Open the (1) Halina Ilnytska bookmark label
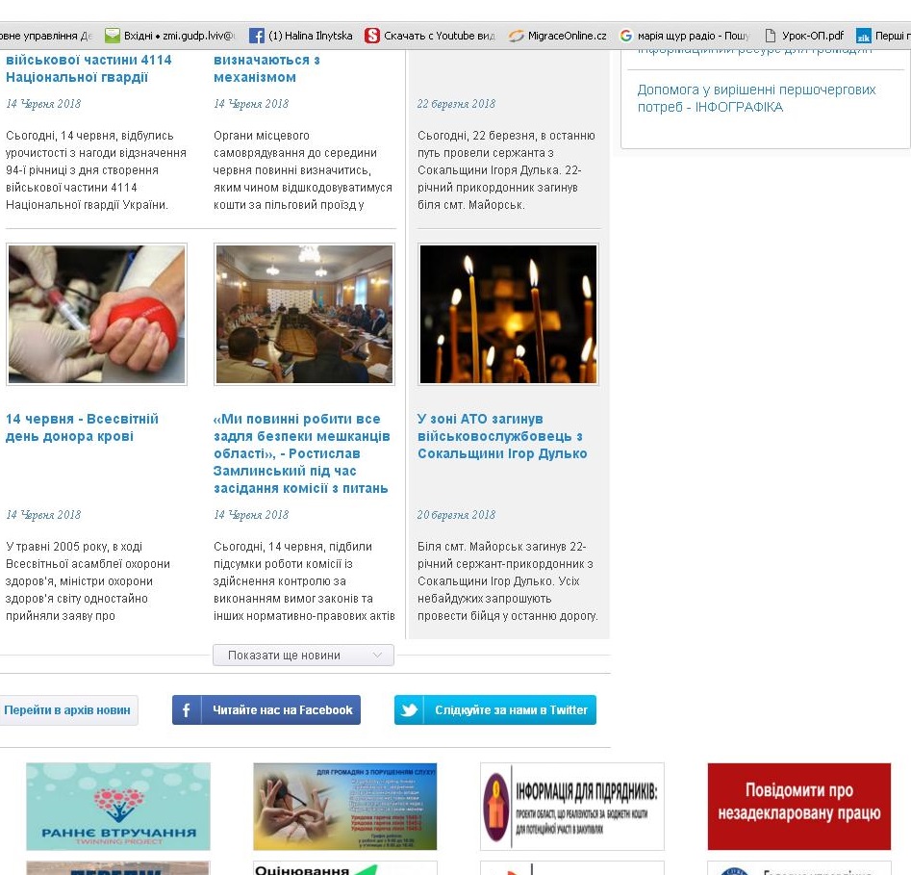Screen dimensions: 911x875 coord(311,36)
